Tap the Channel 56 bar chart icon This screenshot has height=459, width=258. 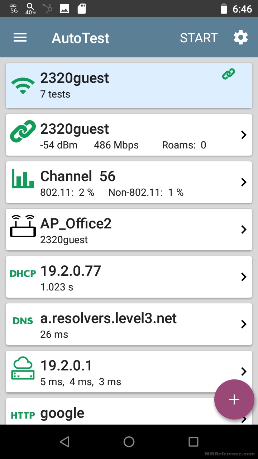[x=23, y=178]
